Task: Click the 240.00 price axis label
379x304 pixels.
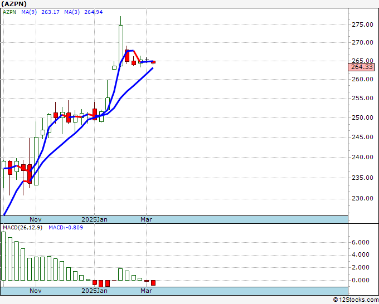Action: click(x=362, y=157)
